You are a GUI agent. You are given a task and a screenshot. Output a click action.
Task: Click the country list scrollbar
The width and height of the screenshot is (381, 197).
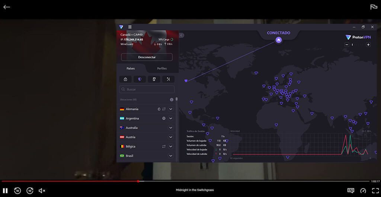[177, 99]
